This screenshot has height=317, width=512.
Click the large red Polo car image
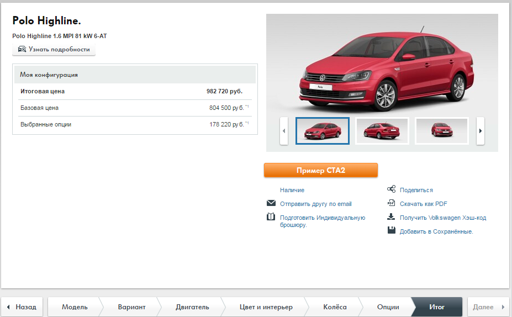coord(387,68)
